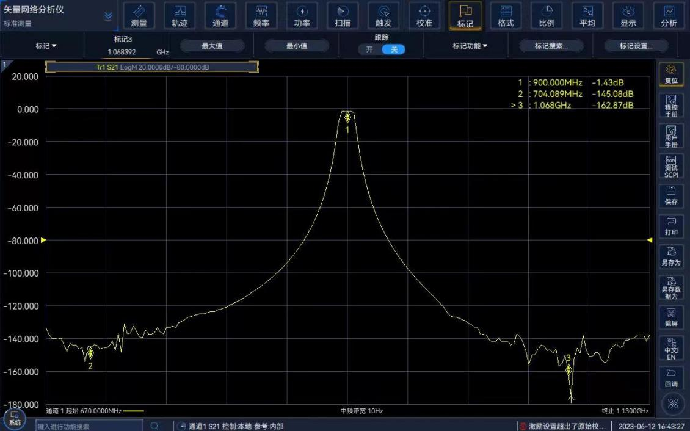Click the yellow reference level pointer at -80.000
The image size is (690, 431).
pos(43,241)
